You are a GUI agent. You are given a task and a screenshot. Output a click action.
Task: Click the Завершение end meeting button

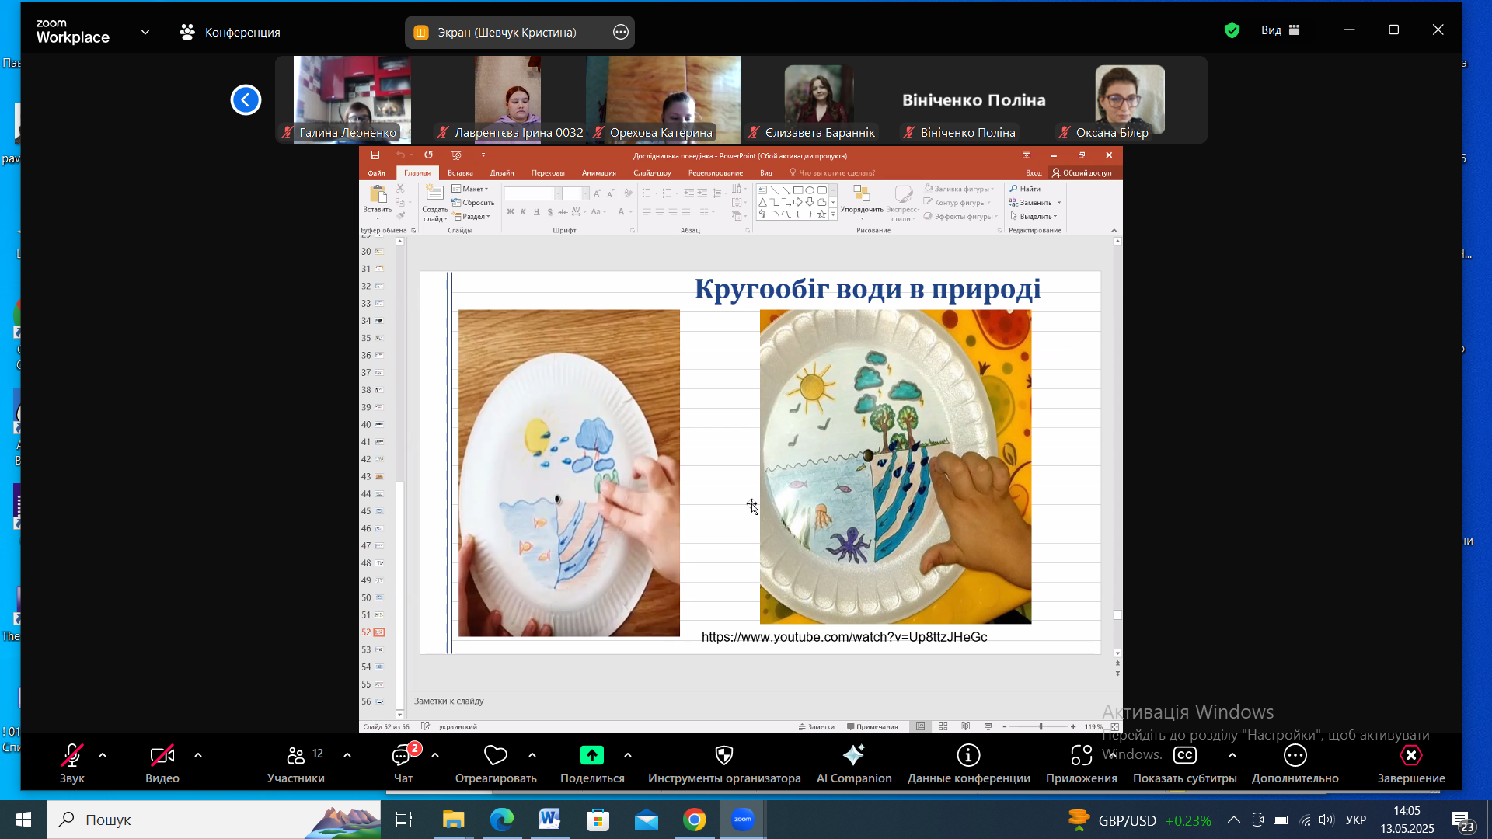pos(1411,764)
